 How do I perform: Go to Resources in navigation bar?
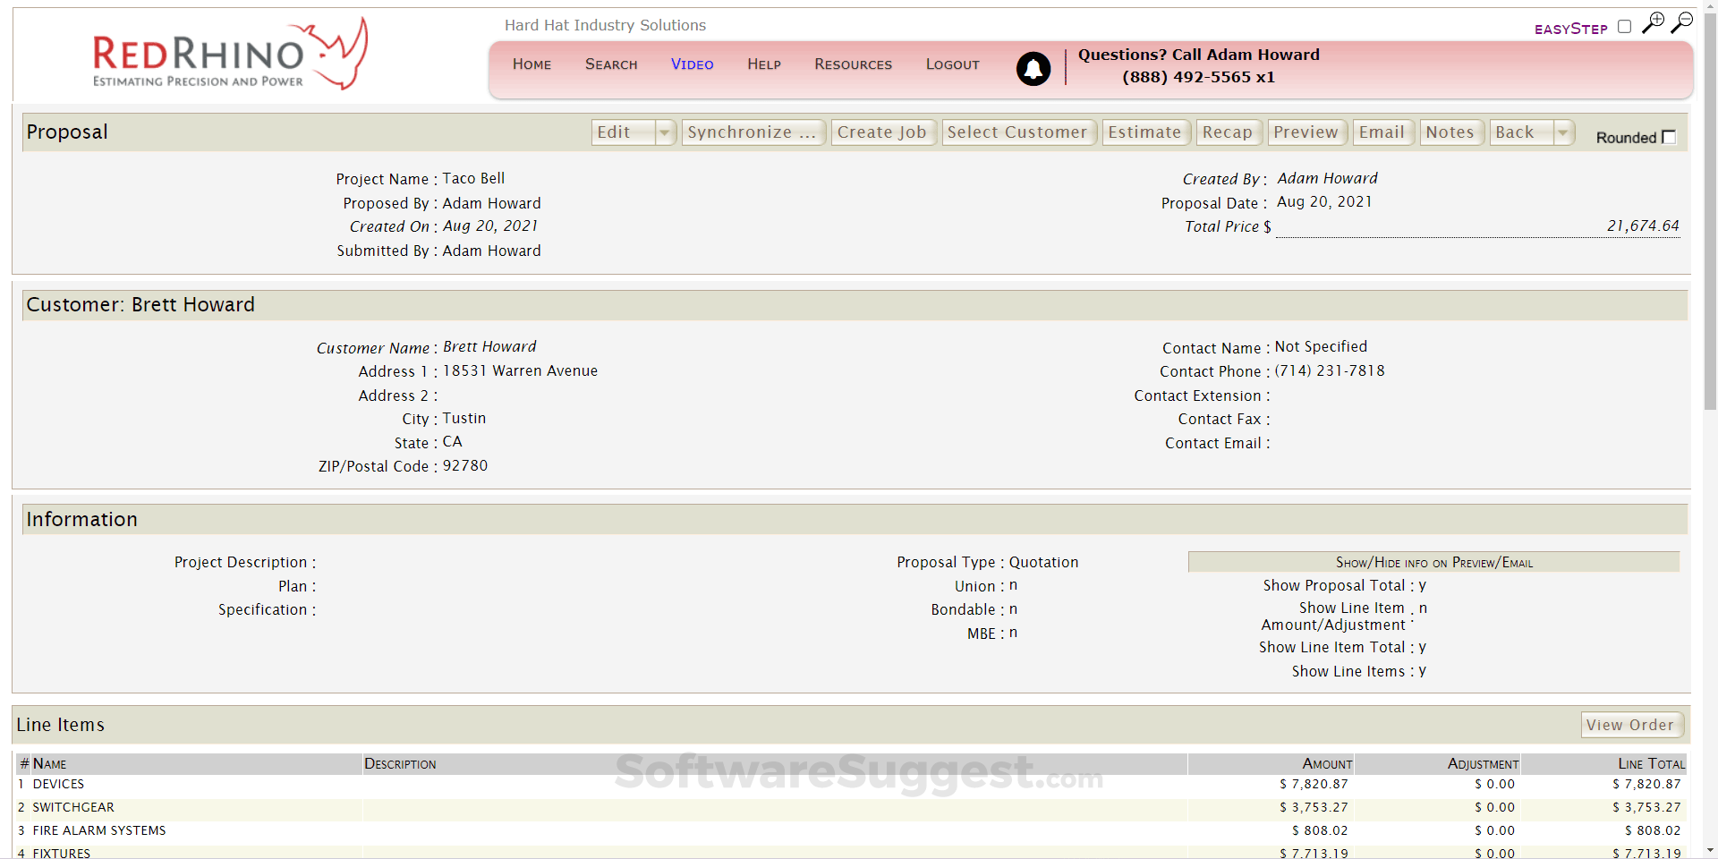853,64
